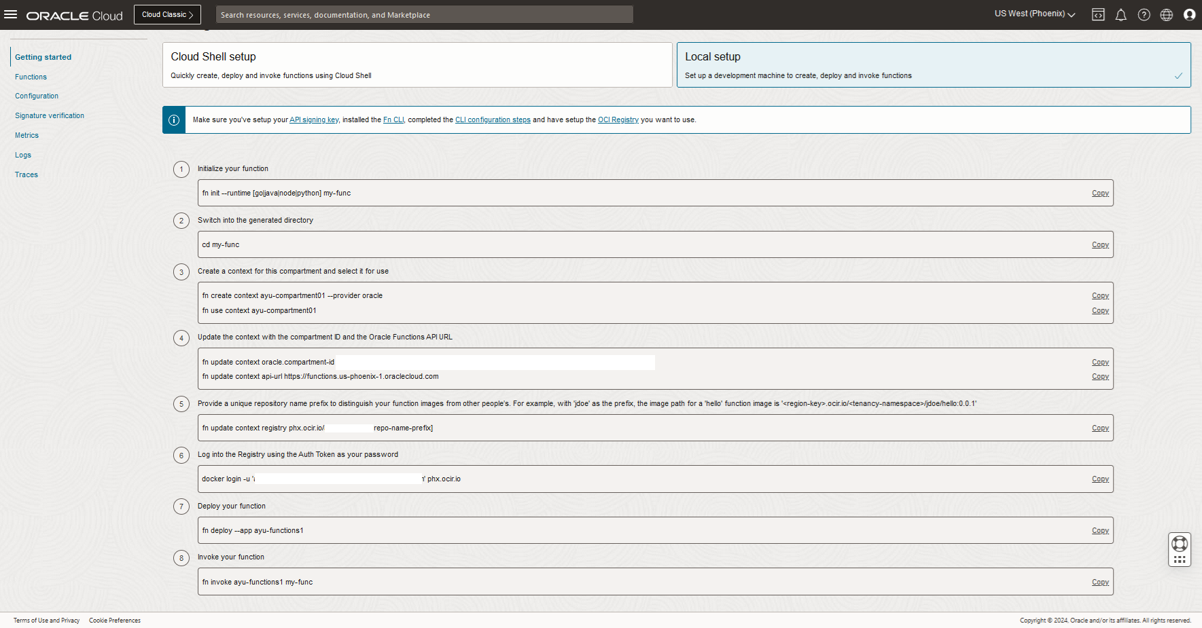
Task: Copy the fn deploy --app command
Action: click(x=1100, y=531)
